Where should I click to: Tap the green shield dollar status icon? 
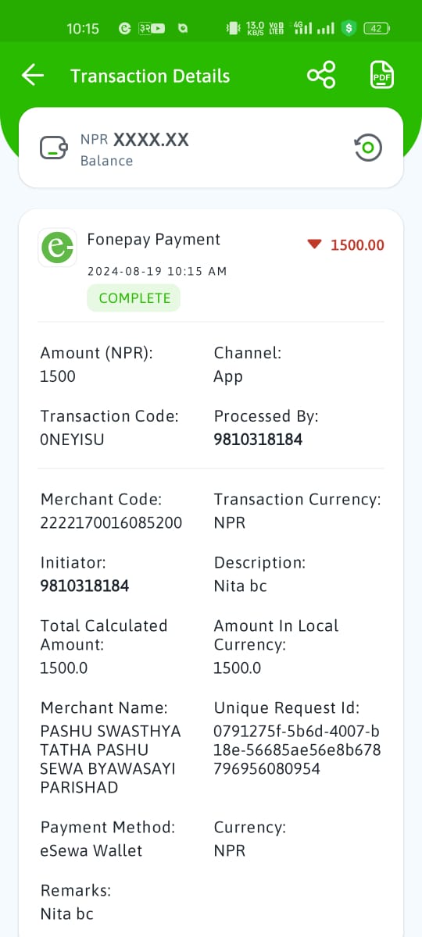point(349,28)
